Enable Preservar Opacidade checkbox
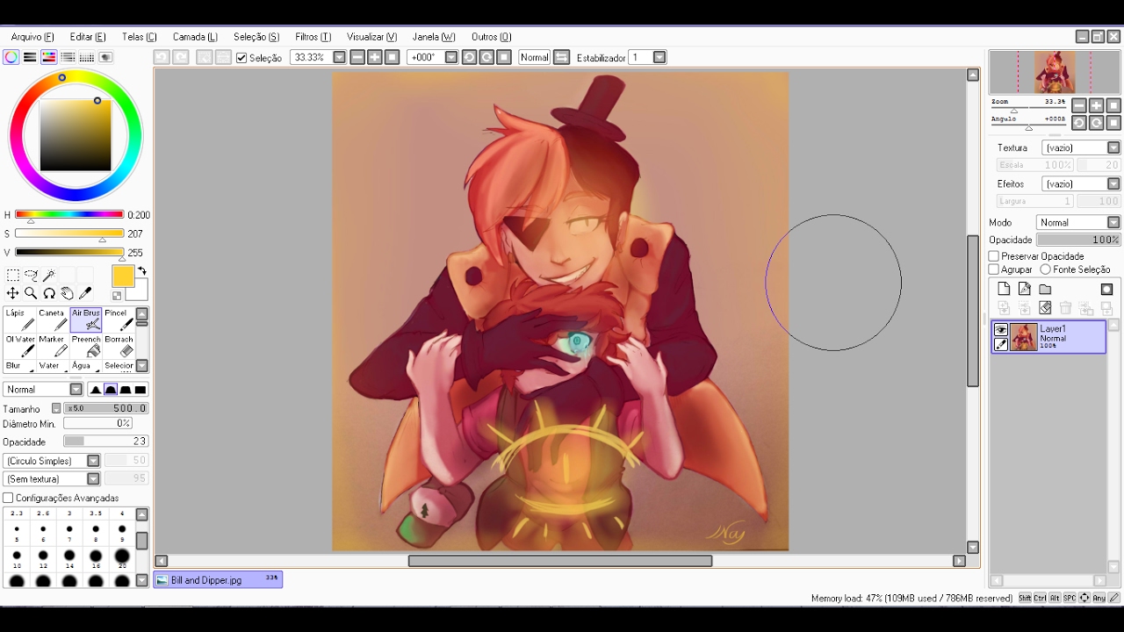Image resolution: width=1124 pixels, height=632 pixels. pos(994,256)
